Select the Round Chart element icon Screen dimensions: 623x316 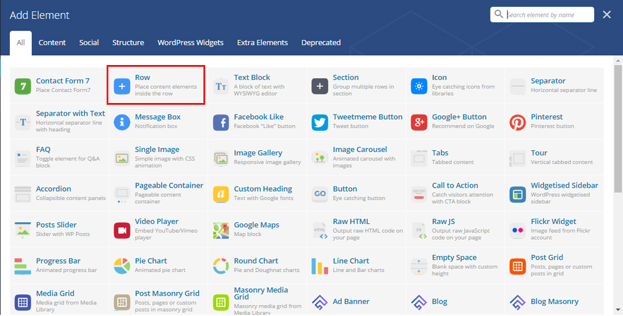point(221,266)
